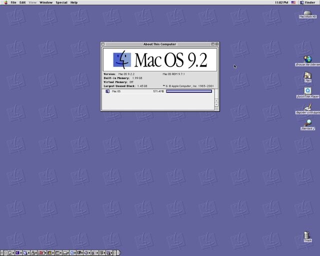Viewport: 320px width, 256px height.
Task: Click the purple Control Strip module icon
Action: tap(18, 253)
